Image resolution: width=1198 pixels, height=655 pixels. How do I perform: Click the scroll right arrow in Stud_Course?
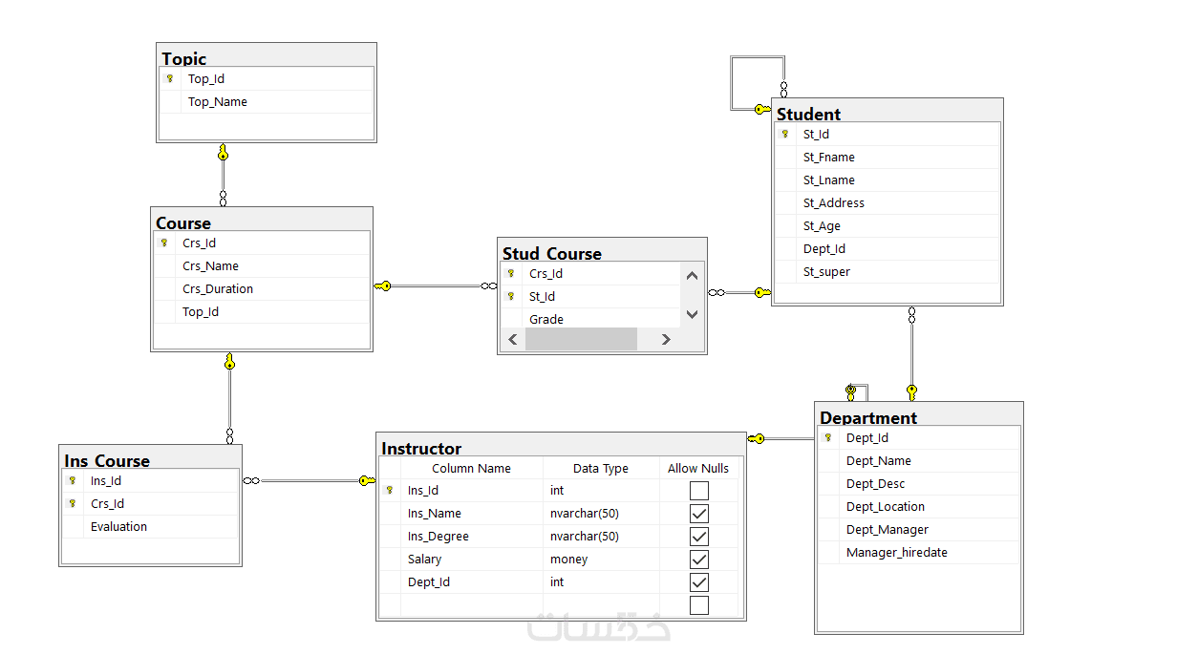(666, 339)
